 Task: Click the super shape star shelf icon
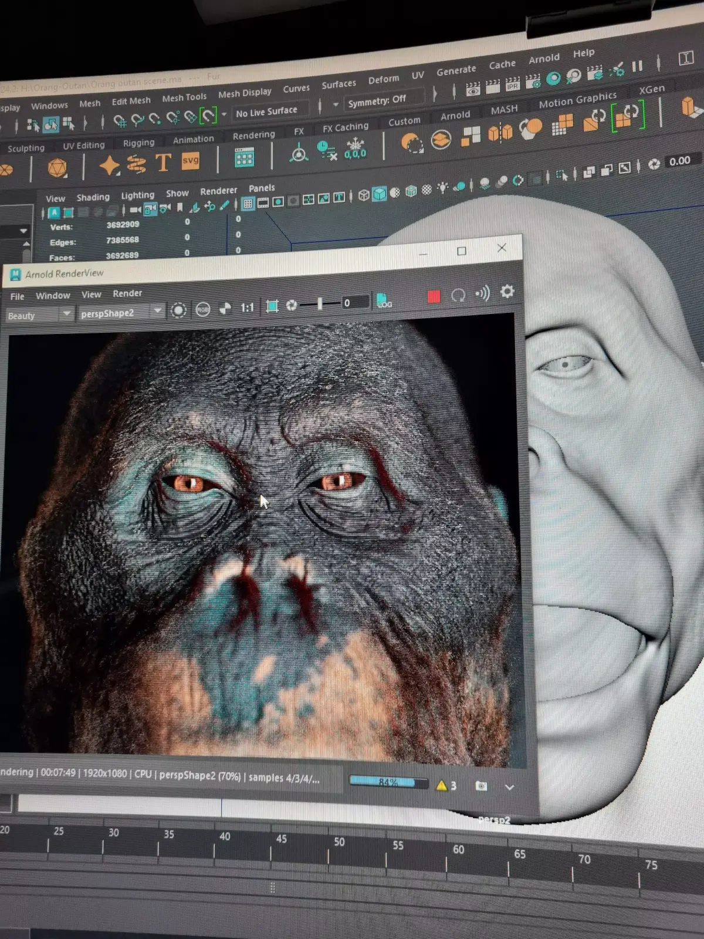tap(109, 165)
